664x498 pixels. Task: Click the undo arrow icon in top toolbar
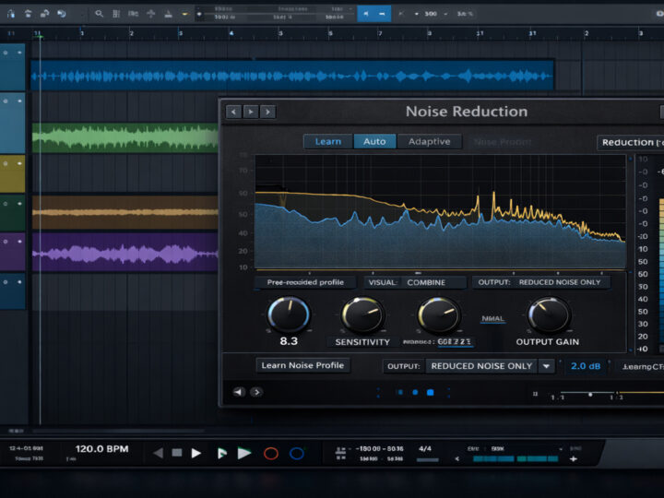61,14
